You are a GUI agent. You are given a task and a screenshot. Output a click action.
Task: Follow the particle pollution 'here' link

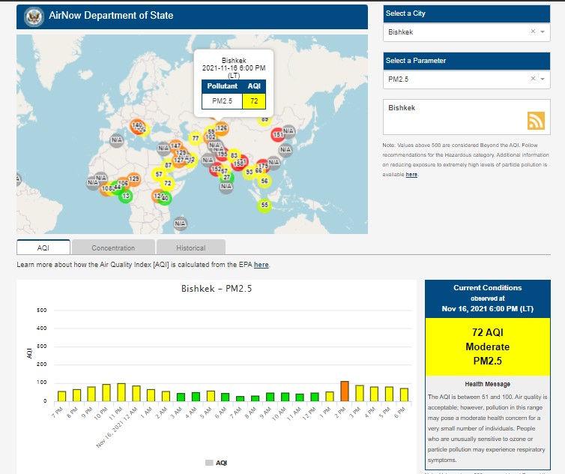[411, 175]
